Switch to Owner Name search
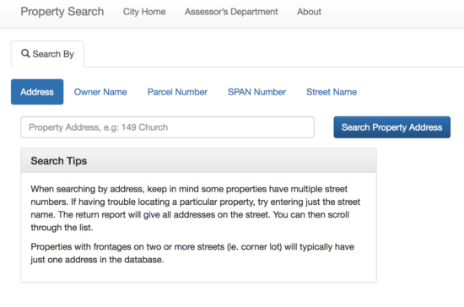This screenshot has width=464, height=307. click(100, 92)
